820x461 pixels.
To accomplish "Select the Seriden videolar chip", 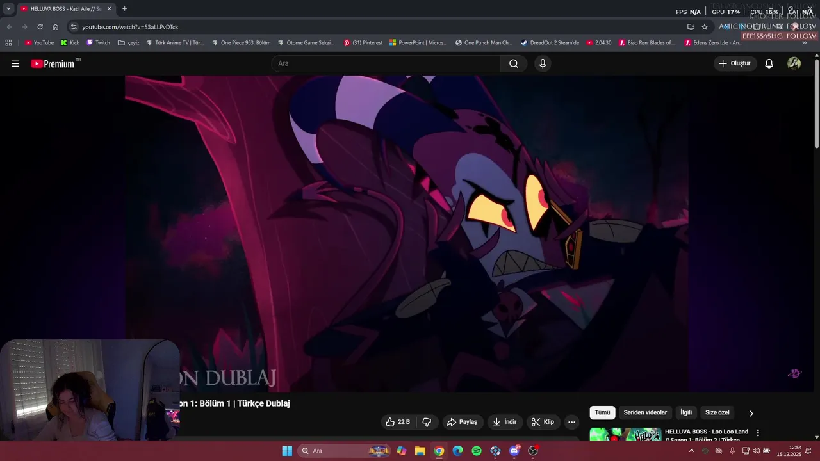I will 645,413.
